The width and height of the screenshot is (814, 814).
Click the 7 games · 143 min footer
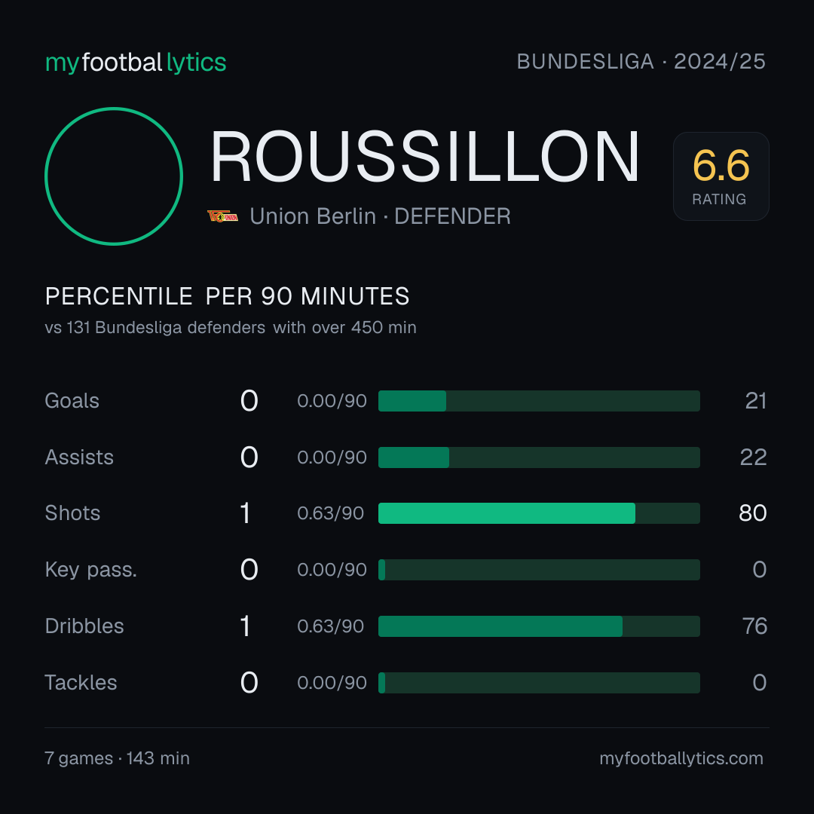pos(118,758)
